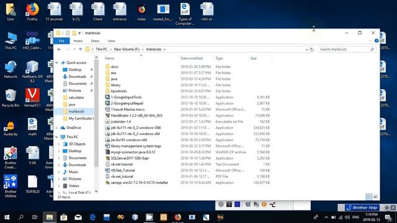Select xampp-win32 installer file icon

point(107,183)
